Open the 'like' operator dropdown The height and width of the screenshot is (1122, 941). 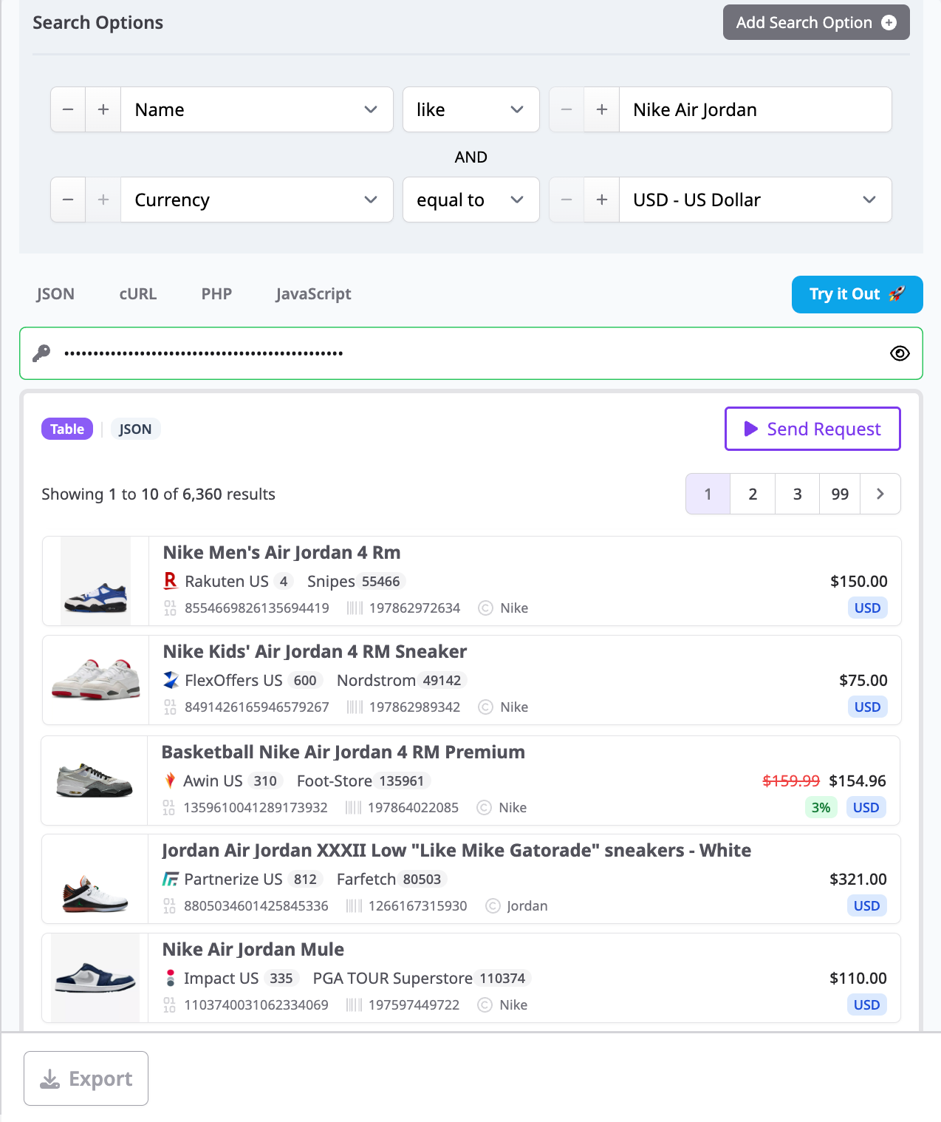[471, 109]
